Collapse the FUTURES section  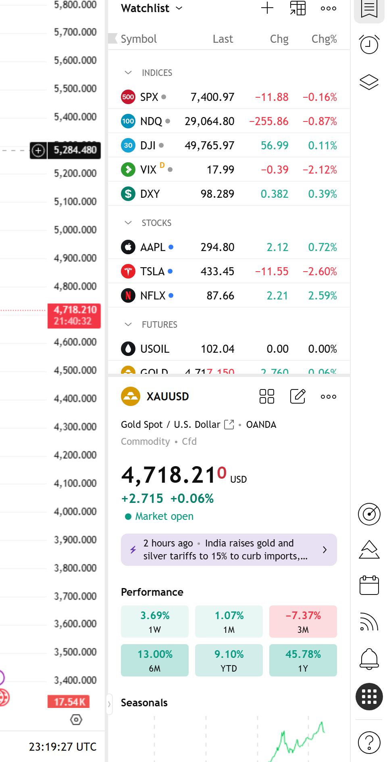[128, 324]
